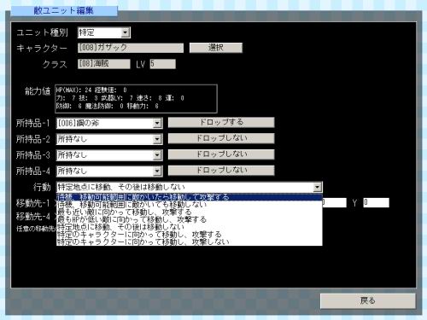Click the 戻る button

[x=368, y=301]
